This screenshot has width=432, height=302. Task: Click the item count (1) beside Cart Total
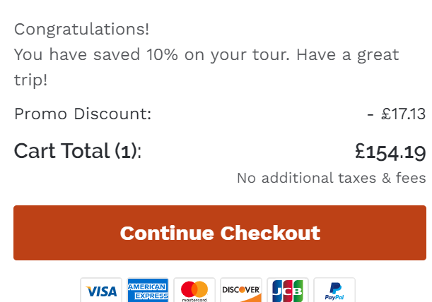pos(126,151)
